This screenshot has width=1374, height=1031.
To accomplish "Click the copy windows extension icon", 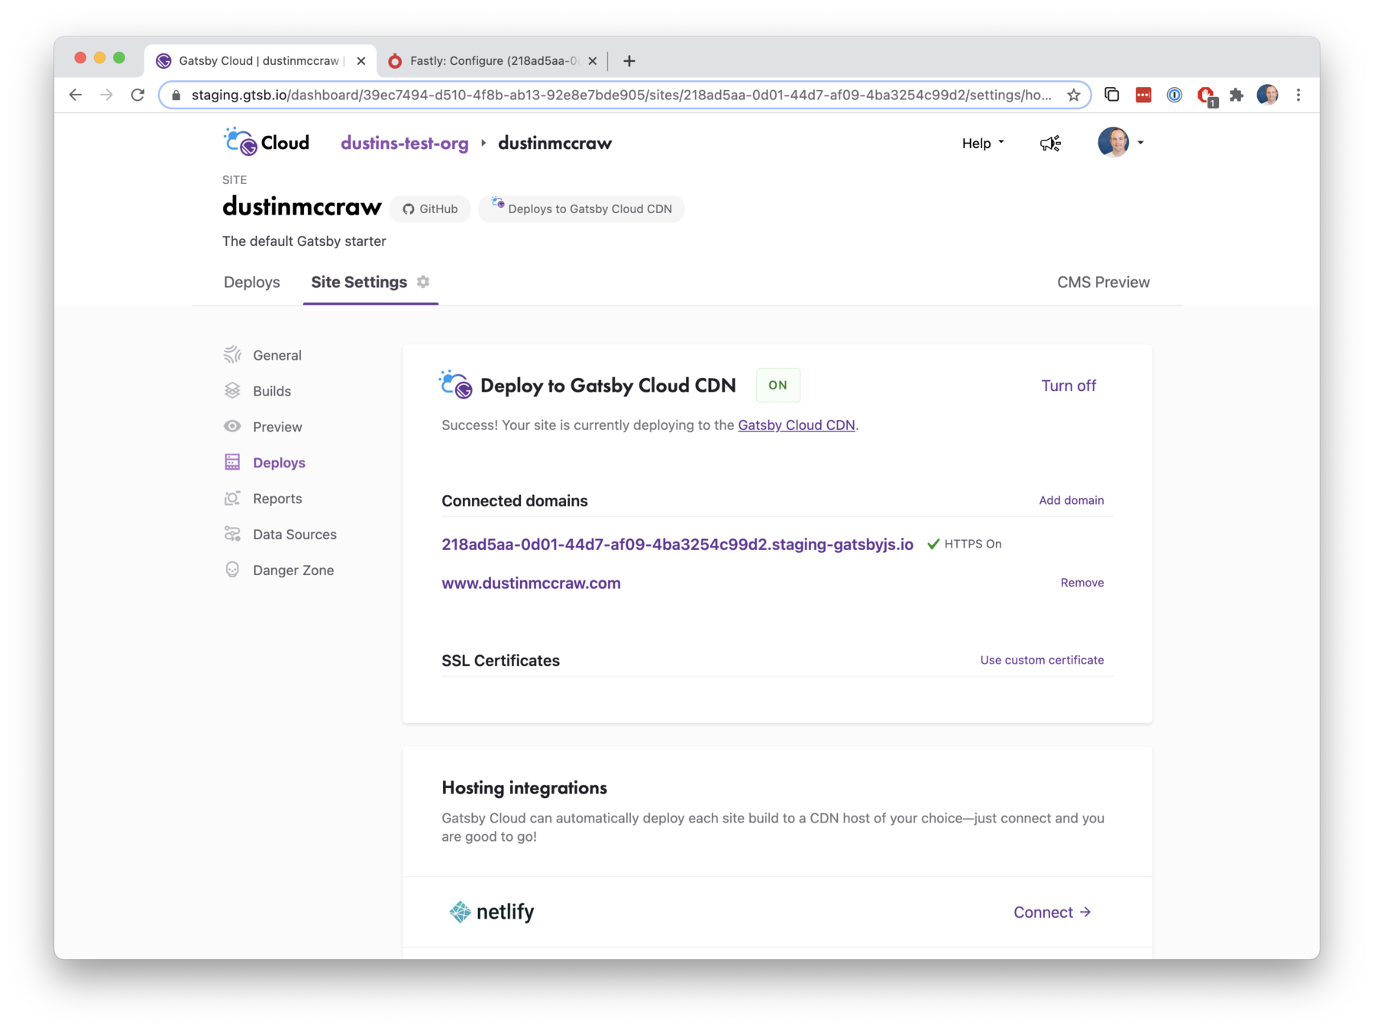I will (1111, 95).
